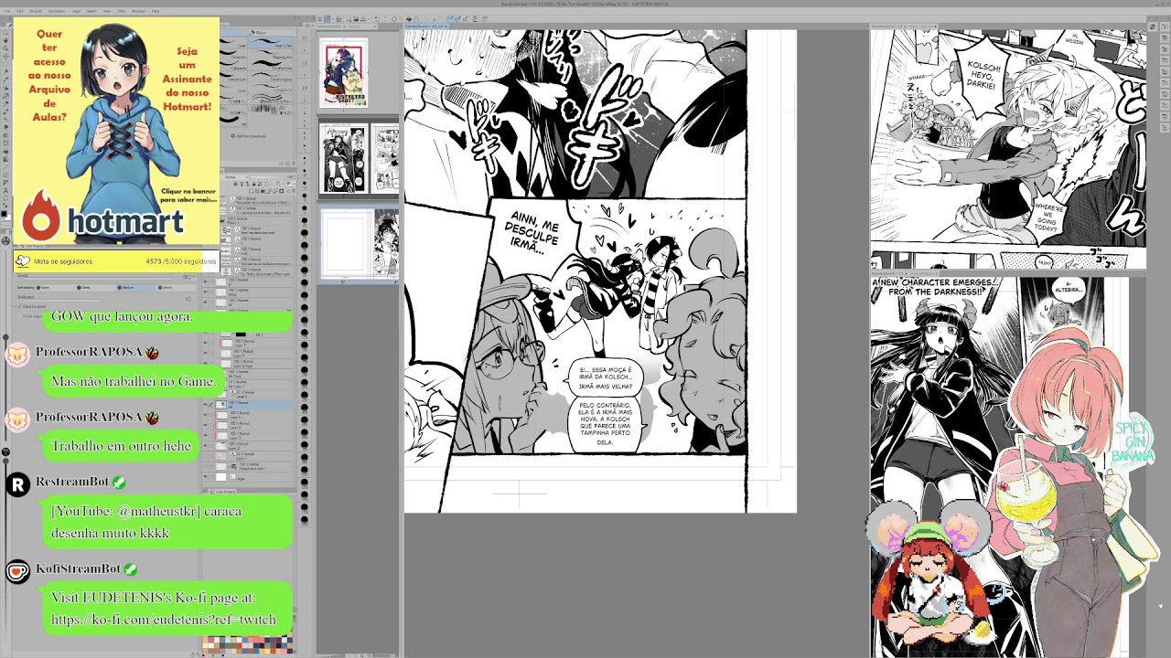The image size is (1171, 658).
Task: Click the first page manager icon in command bar
Action: [319, 19]
